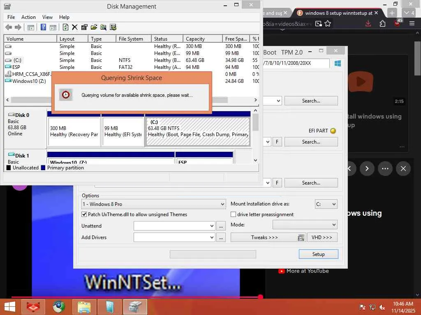Click the Open folder toolbar icon
The image size is (421, 315).
click(94, 27)
